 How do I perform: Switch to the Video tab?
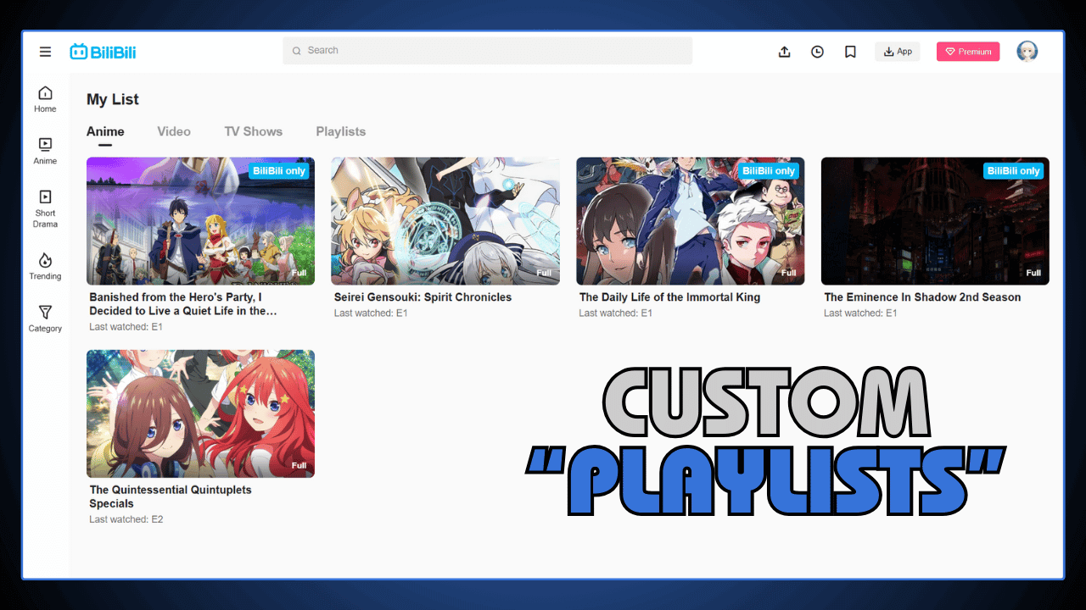coord(174,131)
